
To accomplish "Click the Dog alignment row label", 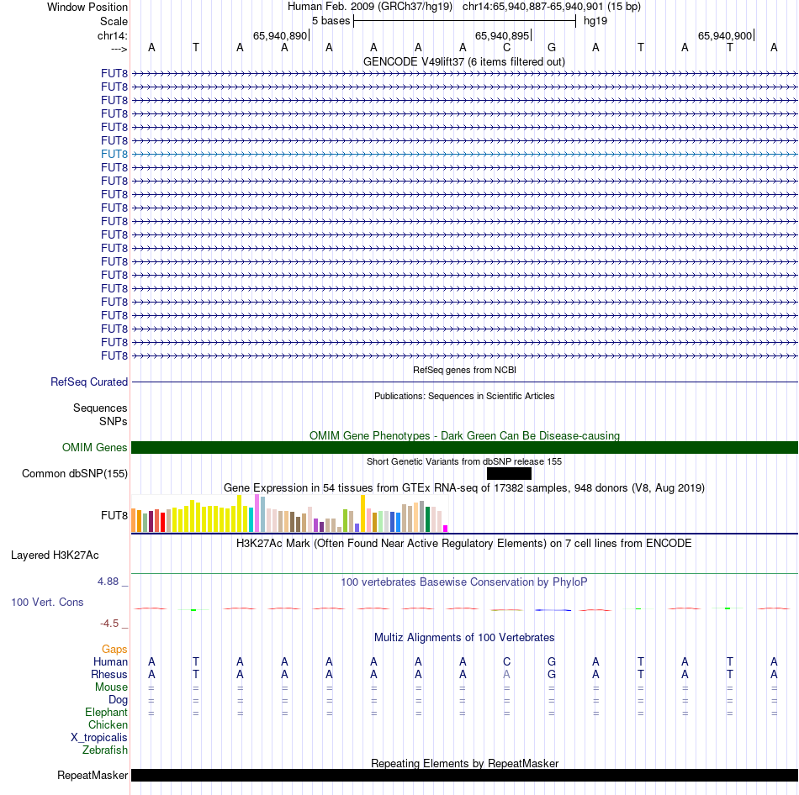I will pyautogui.click(x=118, y=700).
